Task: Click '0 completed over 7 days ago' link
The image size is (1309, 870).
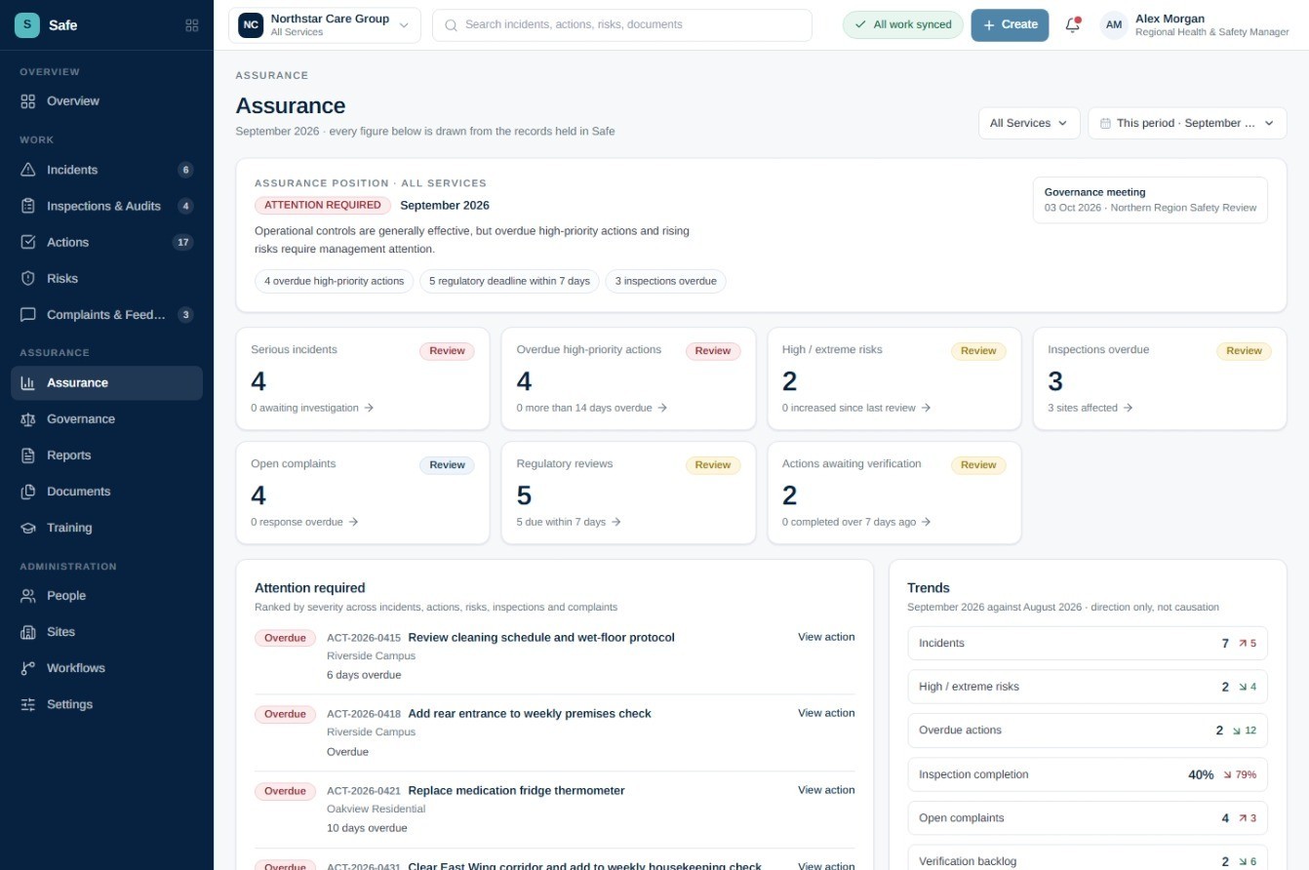Action: (856, 522)
